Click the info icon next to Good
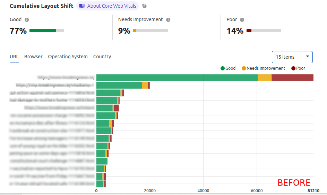The image size is (327, 195). (27, 20)
